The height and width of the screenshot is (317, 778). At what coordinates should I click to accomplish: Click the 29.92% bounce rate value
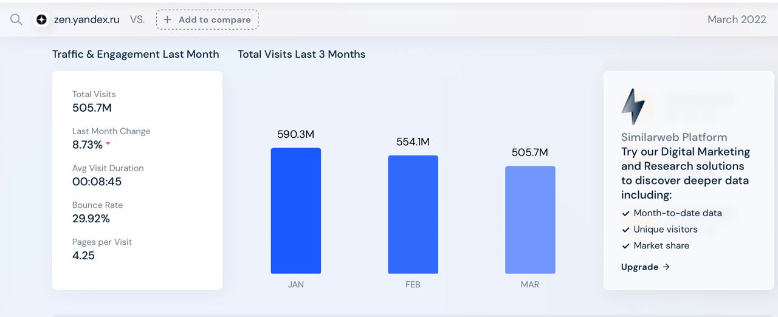91,219
